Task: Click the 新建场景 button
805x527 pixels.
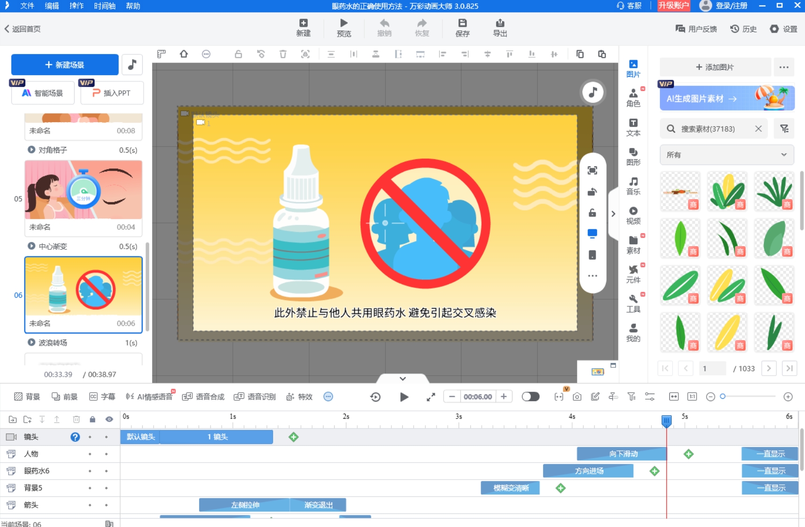Action: point(64,64)
